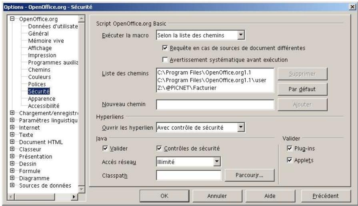Uncheck the Java Valider checkbox
Viewport: 358px width, 206px height.
(x=105, y=148)
